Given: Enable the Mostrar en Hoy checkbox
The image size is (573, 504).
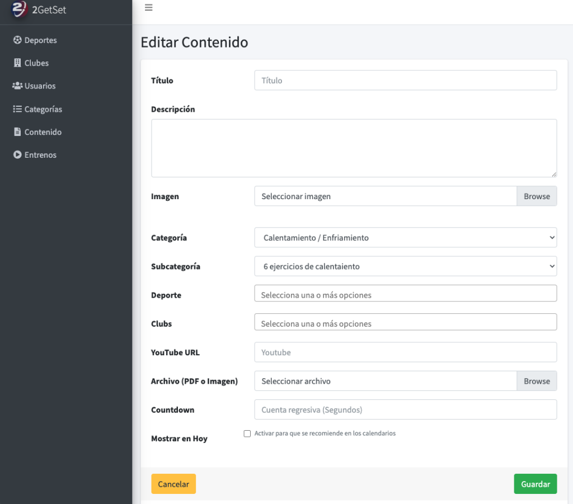Looking at the screenshot, I should [x=247, y=434].
